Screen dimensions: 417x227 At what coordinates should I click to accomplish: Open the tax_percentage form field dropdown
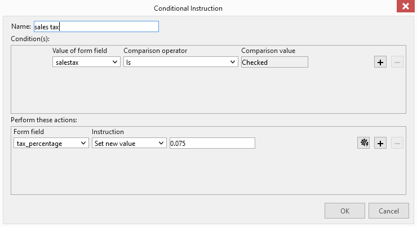[51, 143]
